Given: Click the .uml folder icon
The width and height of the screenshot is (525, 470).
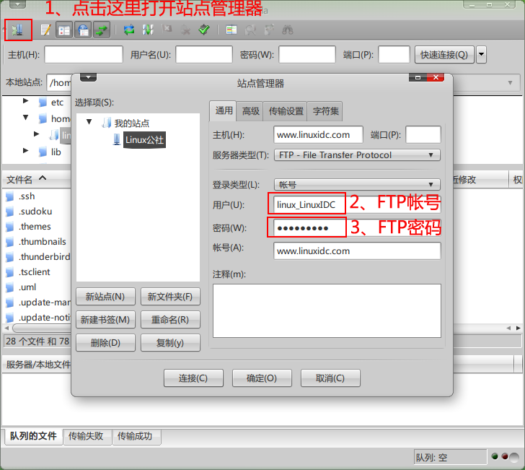Looking at the screenshot, I should click(x=9, y=287).
